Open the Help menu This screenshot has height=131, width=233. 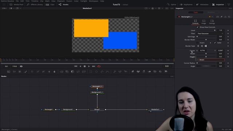102,1
